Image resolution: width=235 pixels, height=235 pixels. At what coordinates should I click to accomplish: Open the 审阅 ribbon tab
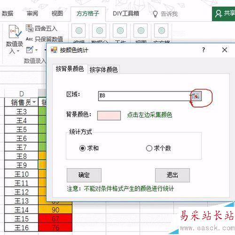(x=32, y=14)
